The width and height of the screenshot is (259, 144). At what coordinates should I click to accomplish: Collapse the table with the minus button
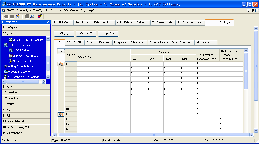pyautogui.click(x=61, y=51)
